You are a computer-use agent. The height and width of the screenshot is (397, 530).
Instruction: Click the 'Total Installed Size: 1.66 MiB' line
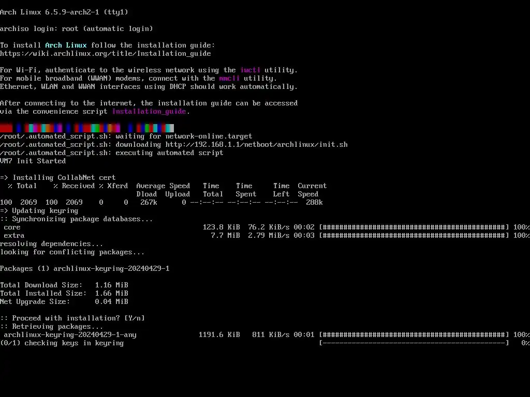(x=64, y=294)
